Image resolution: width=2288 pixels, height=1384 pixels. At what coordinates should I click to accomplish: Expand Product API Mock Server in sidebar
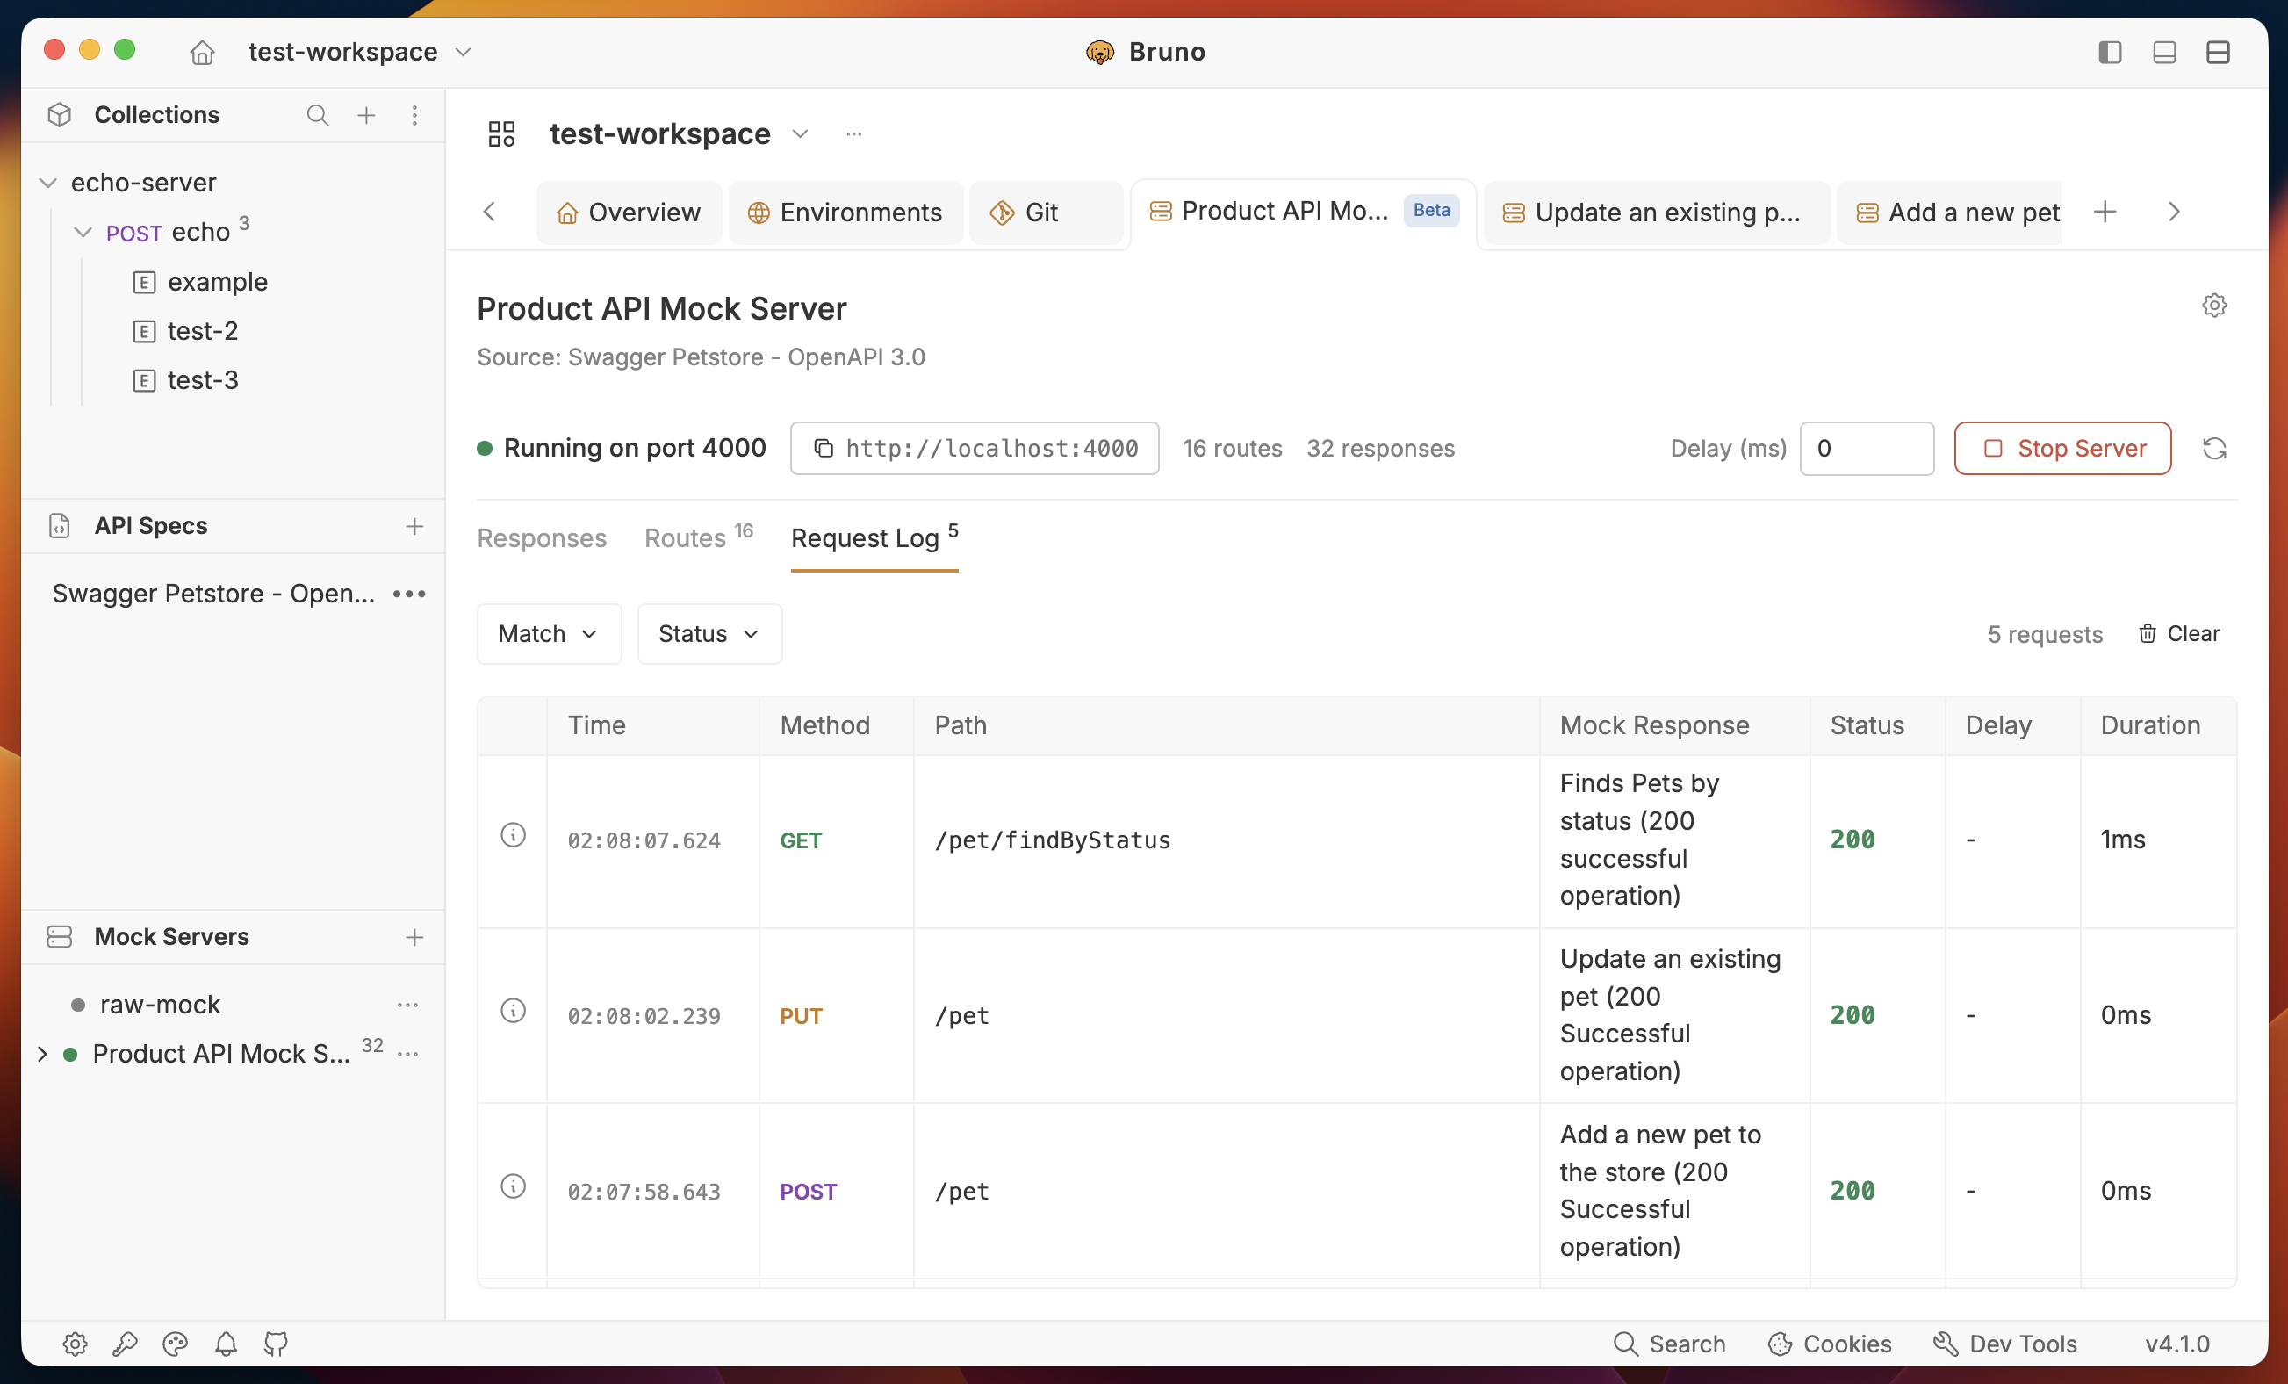point(42,1055)
